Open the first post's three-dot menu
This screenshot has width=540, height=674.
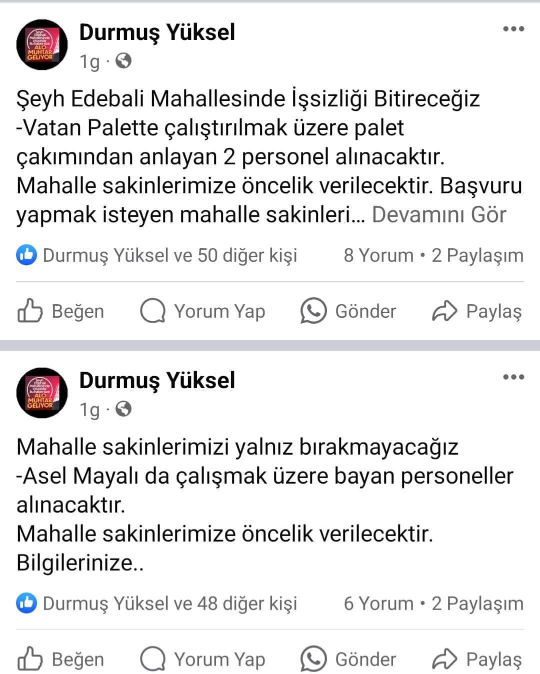[x=513, y=29]
